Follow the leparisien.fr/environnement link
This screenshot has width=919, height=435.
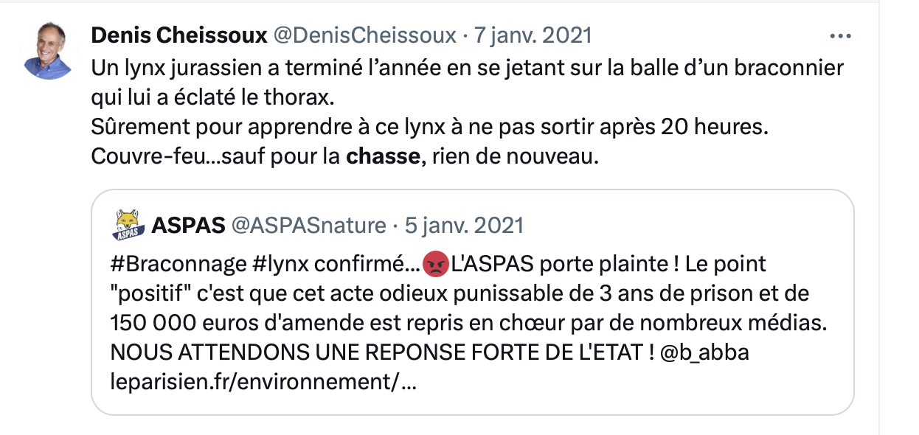coord(263,382)
